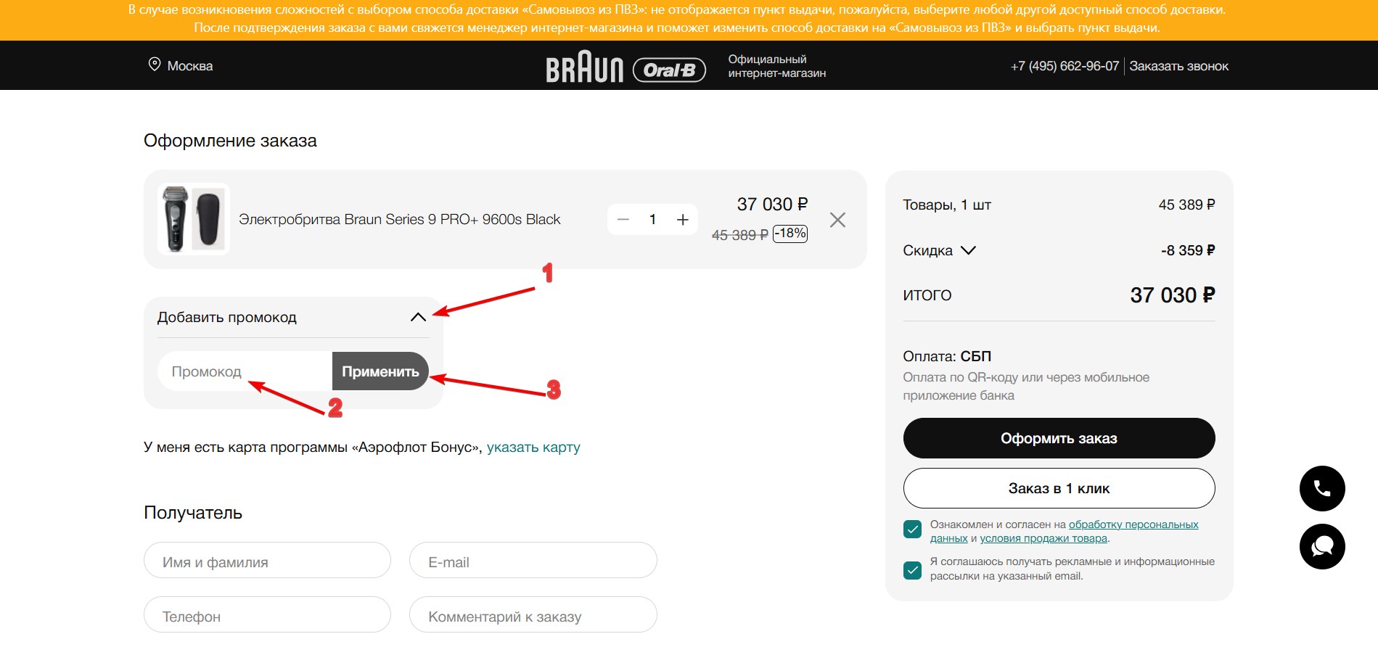Click the Oral-B logo badge
Image resolution: width=1378 pixels, height=663 pixels.
point(669,70)
